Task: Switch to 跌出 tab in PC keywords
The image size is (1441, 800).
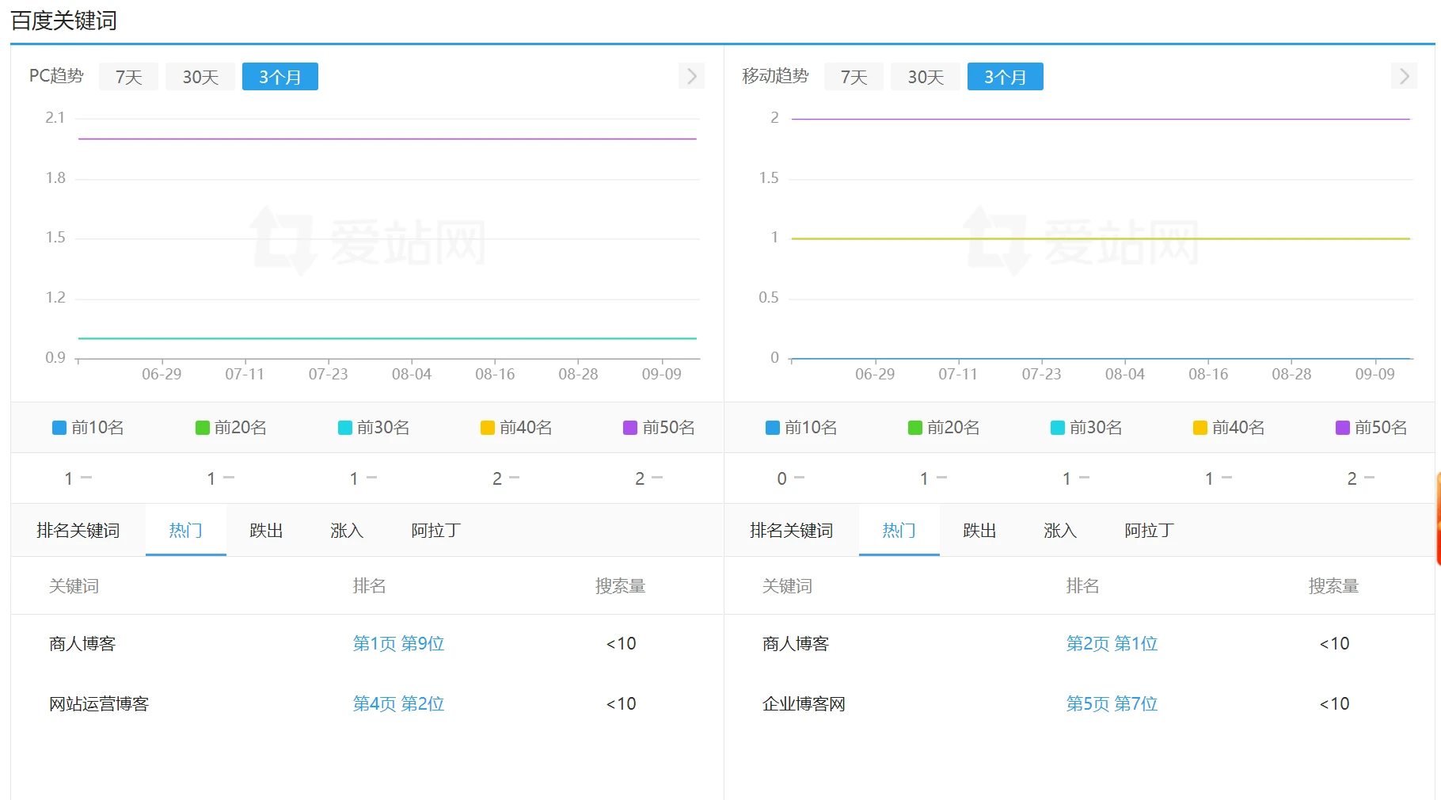Action: tap(266, 531)
